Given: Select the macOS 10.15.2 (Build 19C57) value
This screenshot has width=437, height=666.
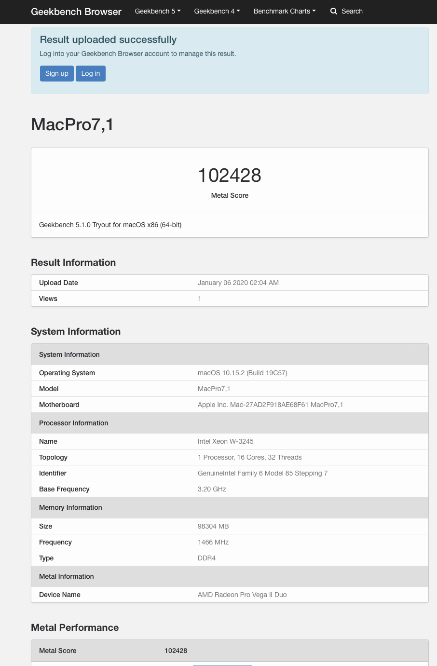Looking at the screenshot, I should [243, 373].
